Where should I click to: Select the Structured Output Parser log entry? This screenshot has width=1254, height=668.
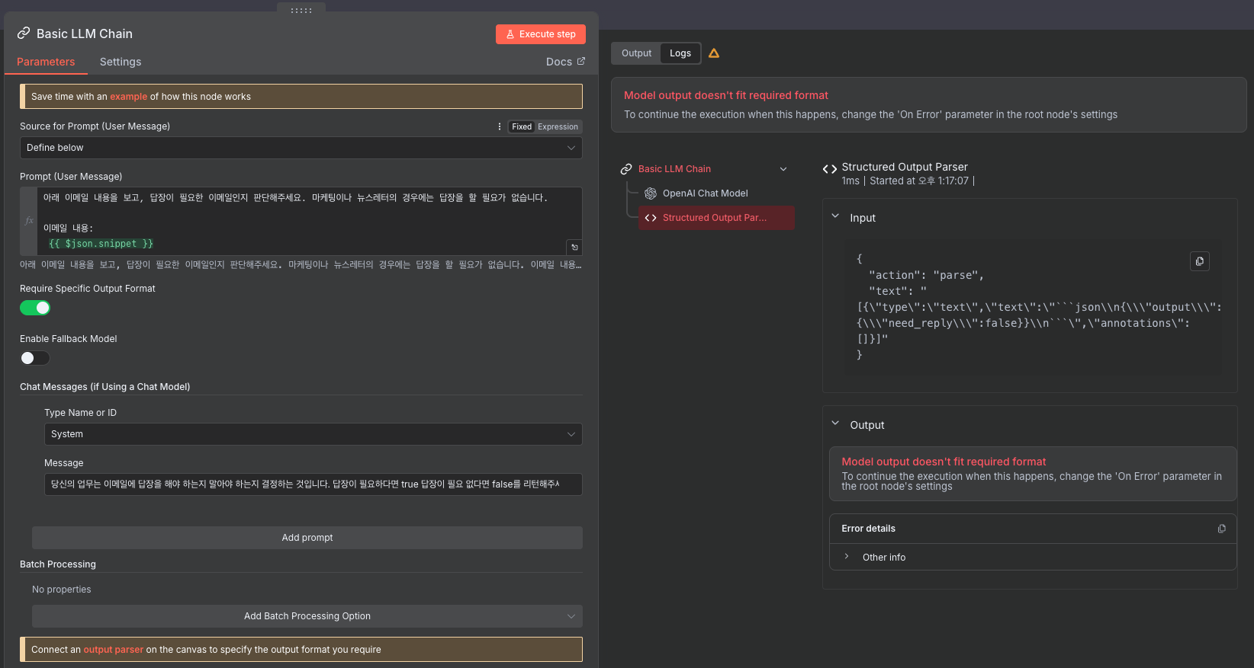tap(715, 218)
